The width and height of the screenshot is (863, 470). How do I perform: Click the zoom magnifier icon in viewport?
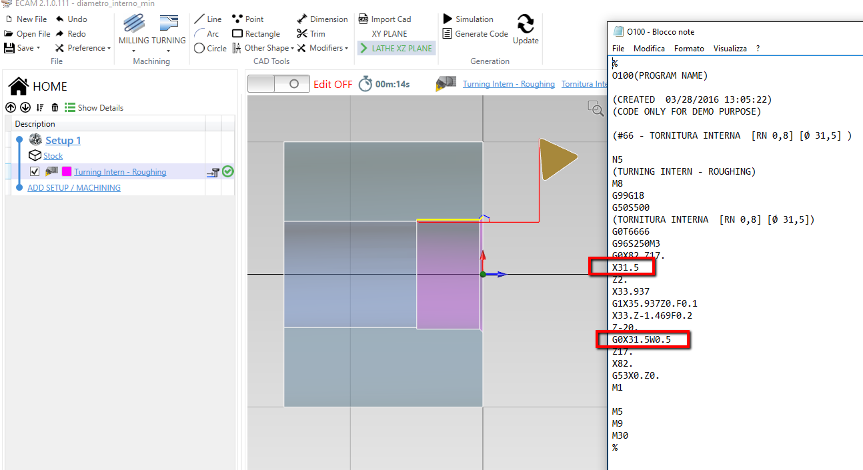click(x=596, y=109)
